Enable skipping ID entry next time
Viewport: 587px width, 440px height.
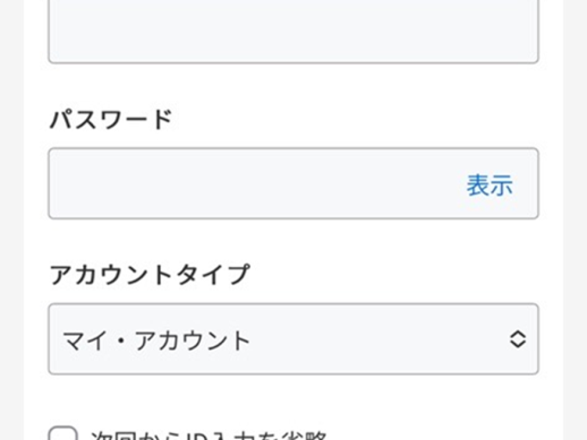point(63,434)
